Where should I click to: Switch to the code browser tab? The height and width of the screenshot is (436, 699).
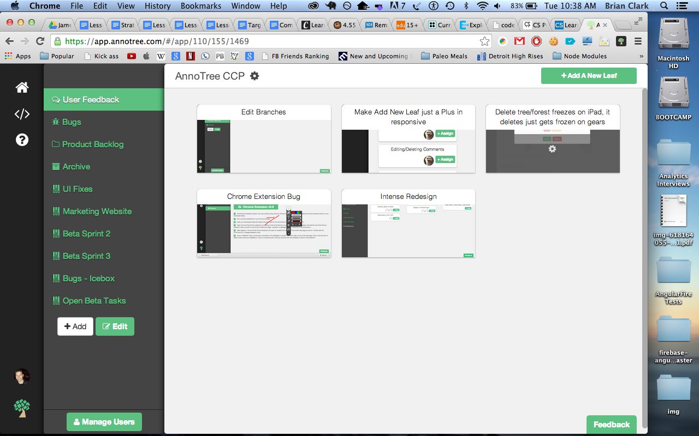coord(504,25)
